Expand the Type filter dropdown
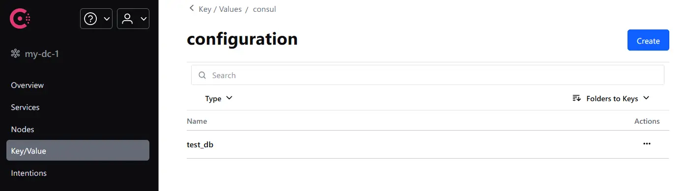 [x=219, y=98]
